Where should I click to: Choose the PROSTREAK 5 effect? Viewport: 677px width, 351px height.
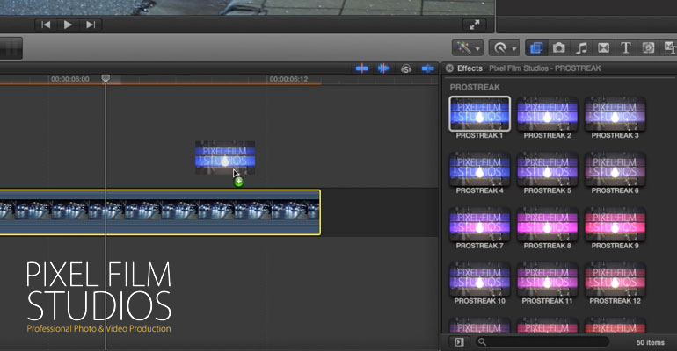pos(547,168)
